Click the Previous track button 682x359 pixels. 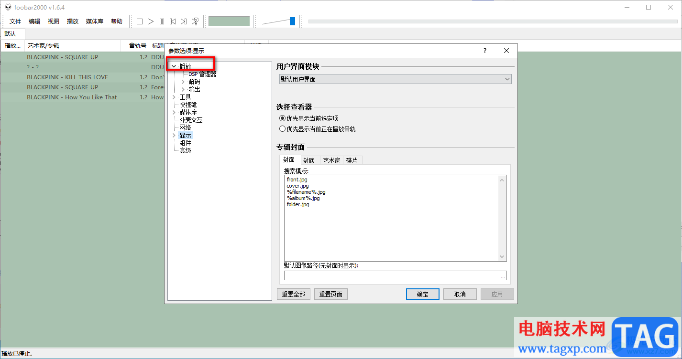[x=173, y=21]
